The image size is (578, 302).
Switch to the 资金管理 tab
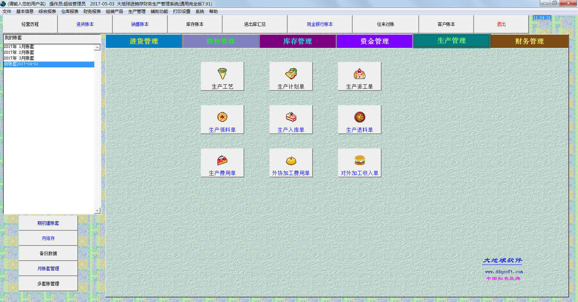click(x=375, y=41)
